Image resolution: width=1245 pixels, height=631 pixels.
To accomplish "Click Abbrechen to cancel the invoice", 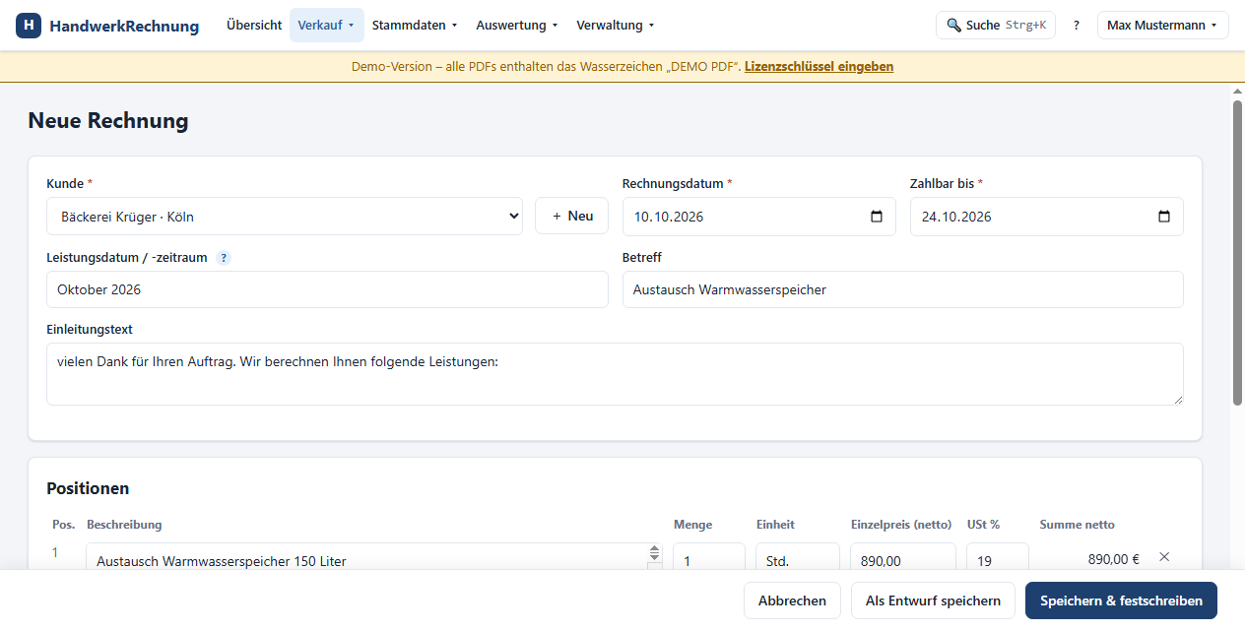I will 792,600.
